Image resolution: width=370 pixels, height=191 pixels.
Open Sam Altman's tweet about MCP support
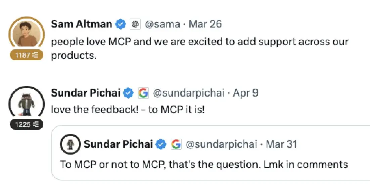coord(199,48)
